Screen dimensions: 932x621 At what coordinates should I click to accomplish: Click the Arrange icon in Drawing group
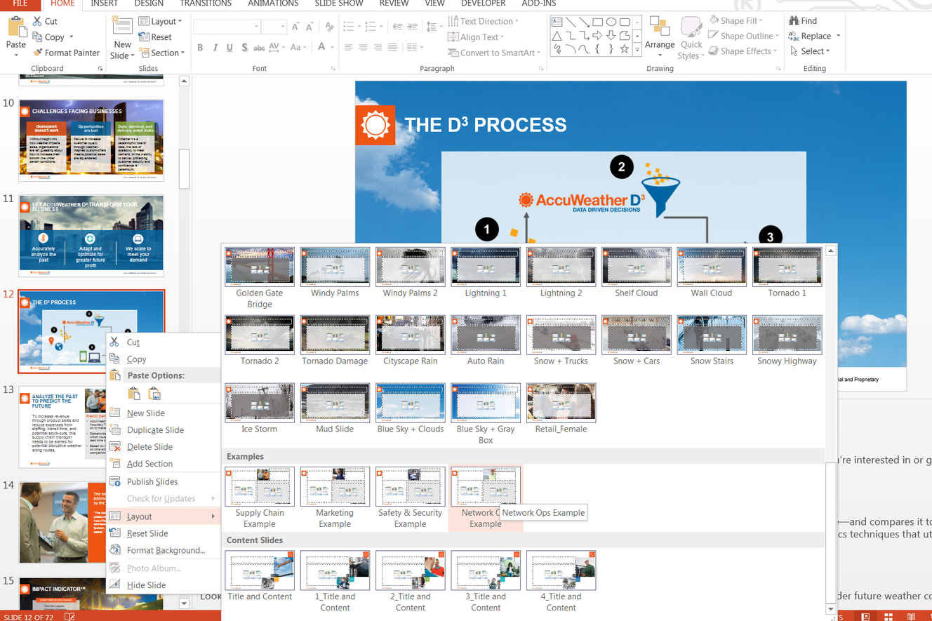click(660, 27)
